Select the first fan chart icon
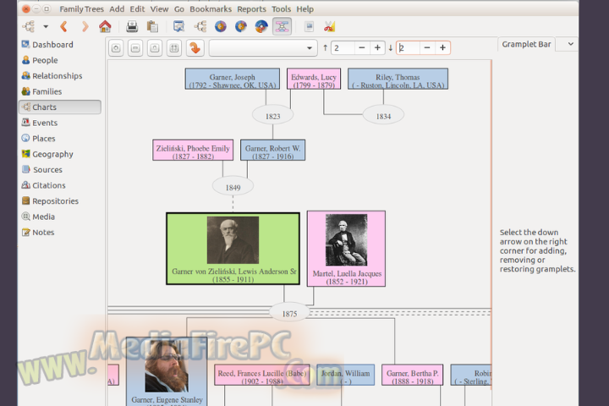 pos(221,26)
